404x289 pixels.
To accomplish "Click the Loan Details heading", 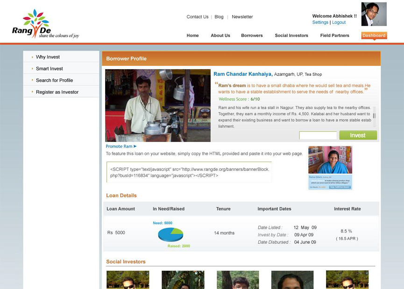I will point(121,196).
